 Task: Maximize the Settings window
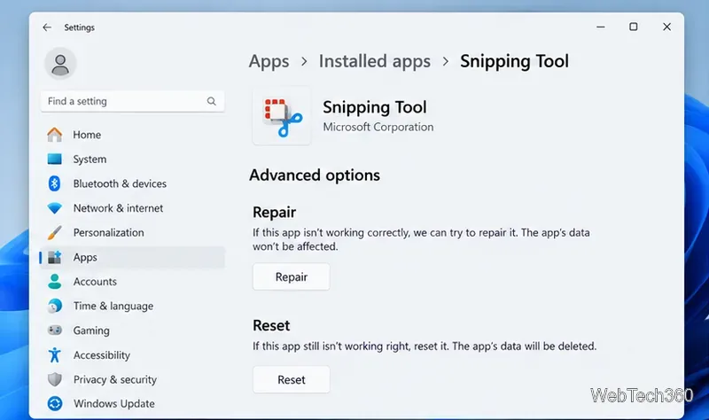634,27
